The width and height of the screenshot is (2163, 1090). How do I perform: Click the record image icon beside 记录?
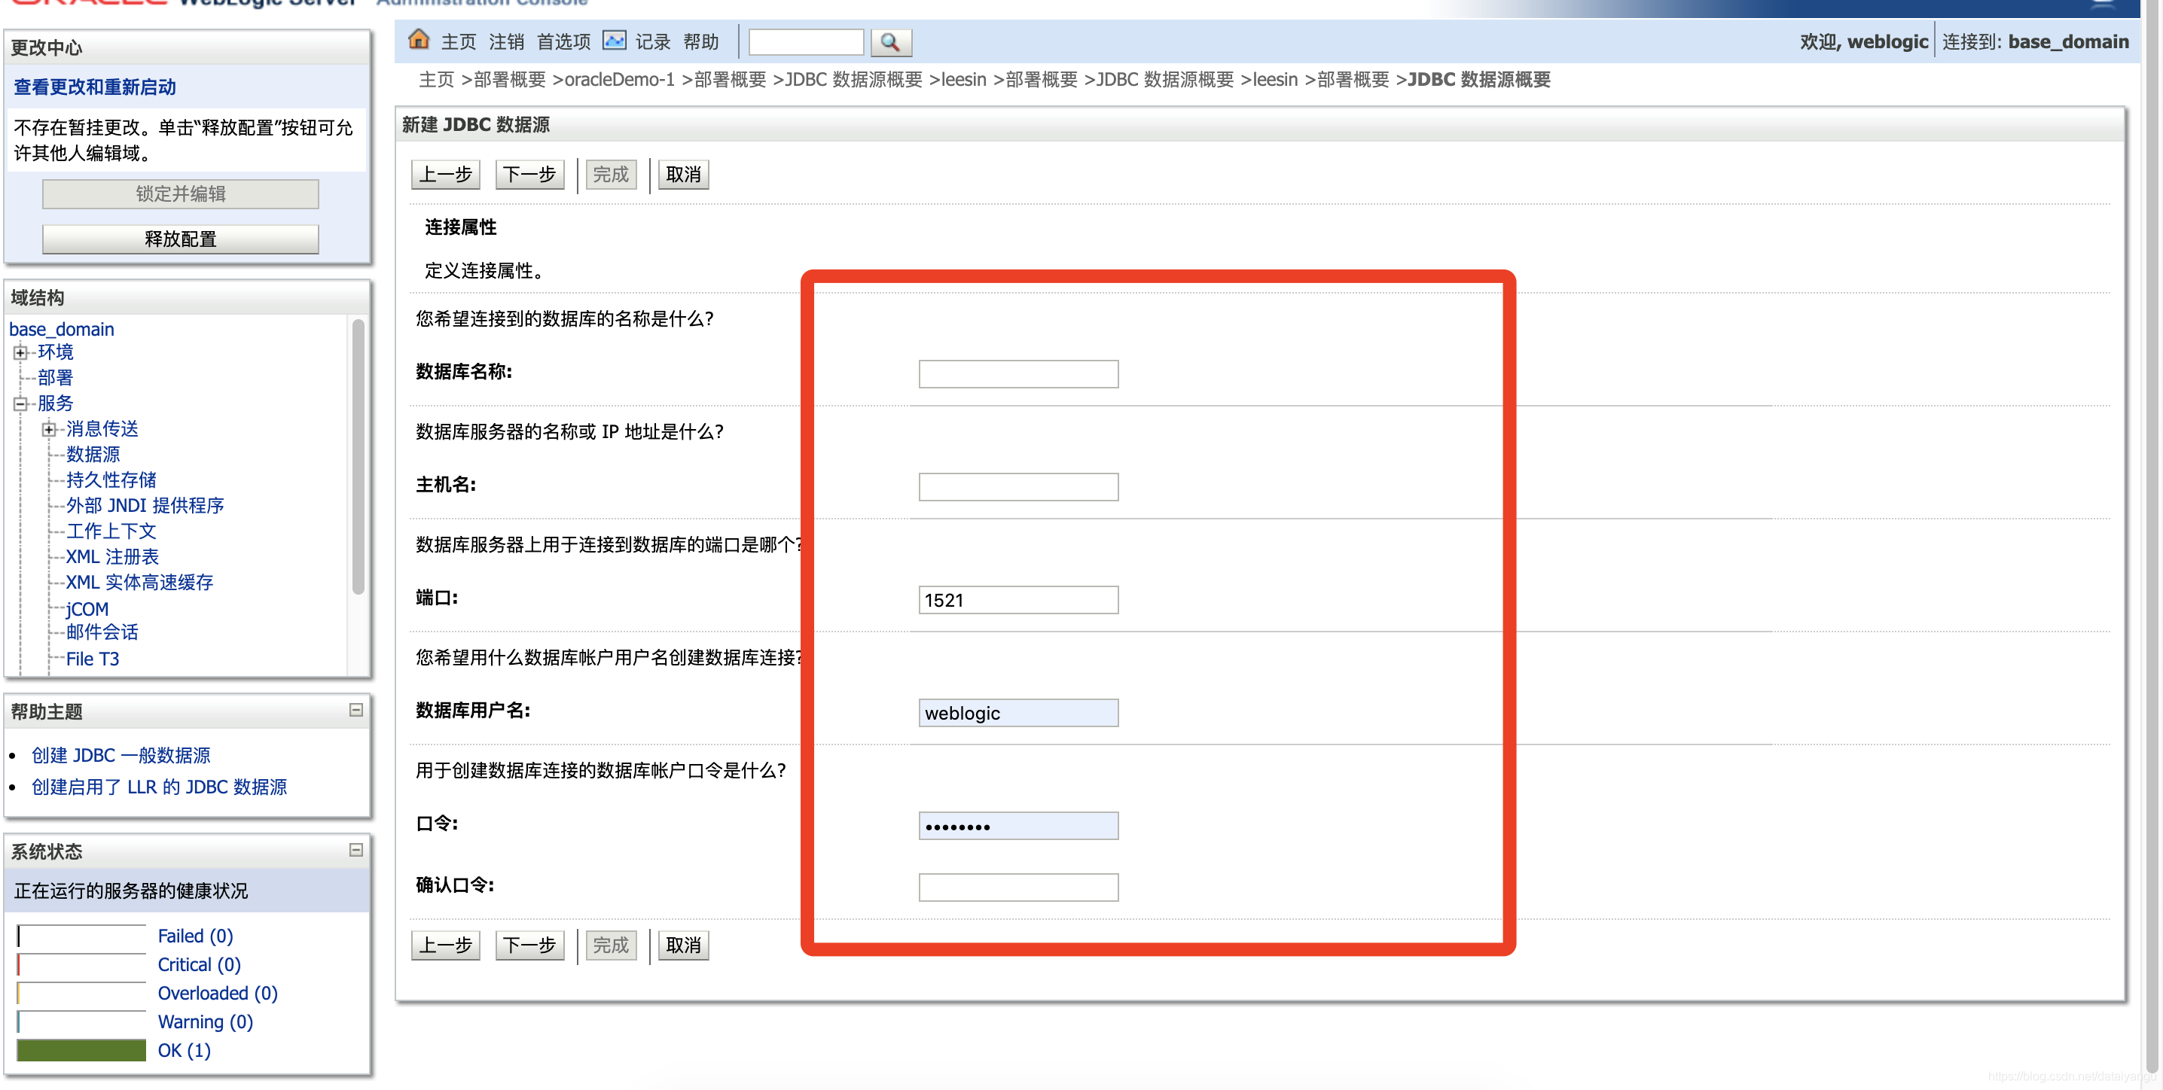pos(615,41)
